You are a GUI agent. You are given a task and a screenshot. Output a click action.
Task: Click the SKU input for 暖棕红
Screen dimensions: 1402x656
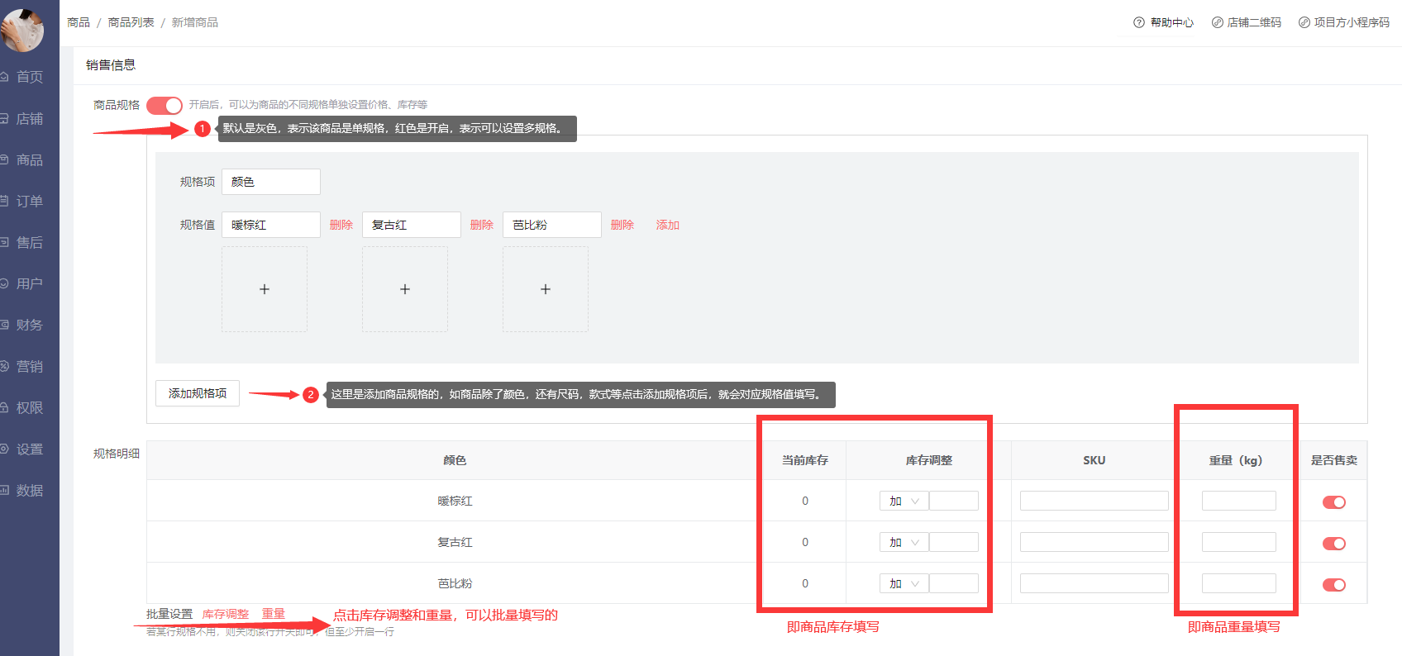(1094, 501)
